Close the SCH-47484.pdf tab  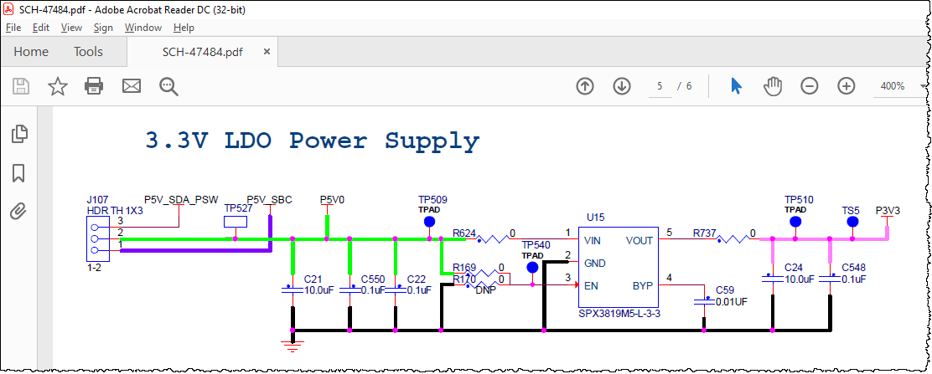pos(267,52)
